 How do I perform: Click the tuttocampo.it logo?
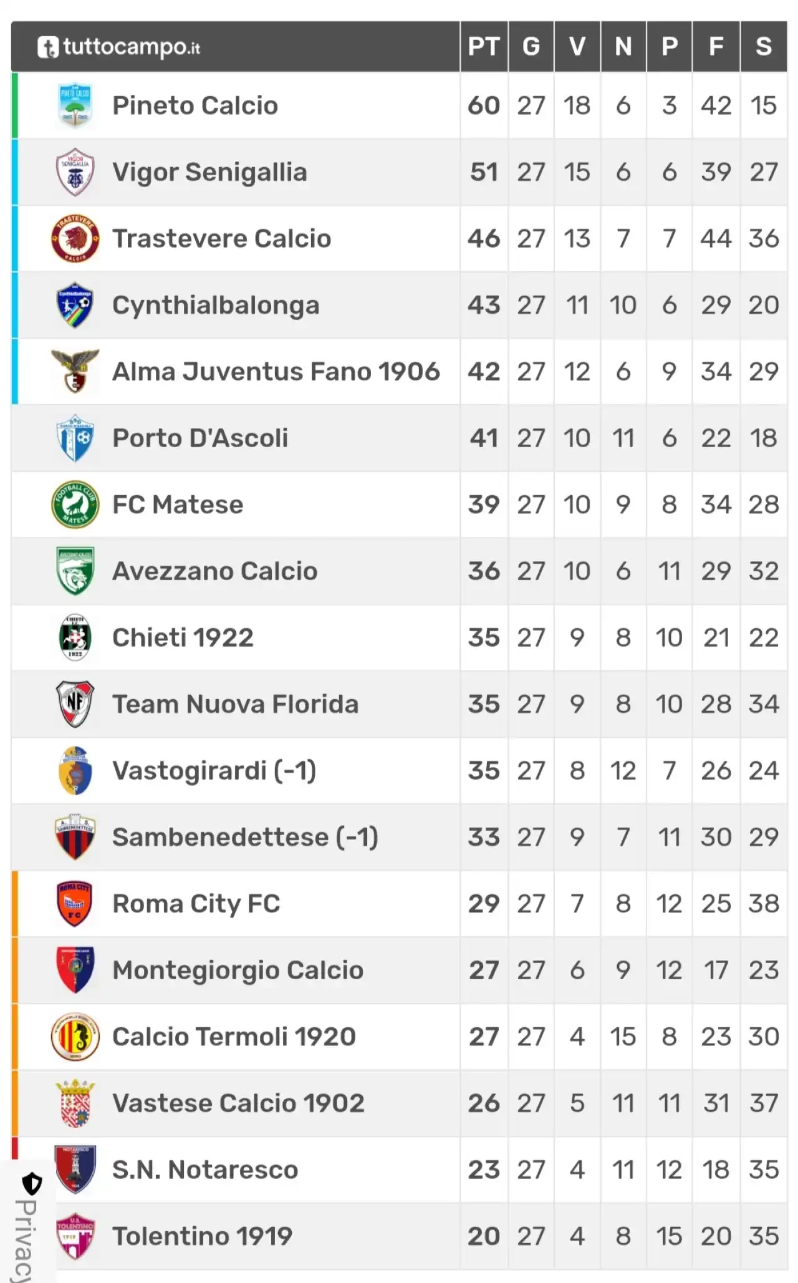click(x=119, y=47)
